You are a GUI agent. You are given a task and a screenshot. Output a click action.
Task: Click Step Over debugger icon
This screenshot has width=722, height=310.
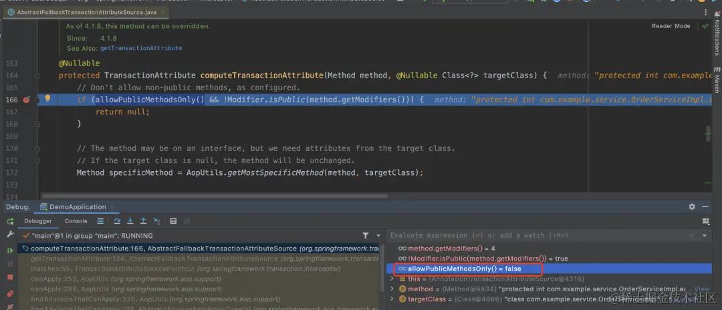tap(117, 221)
